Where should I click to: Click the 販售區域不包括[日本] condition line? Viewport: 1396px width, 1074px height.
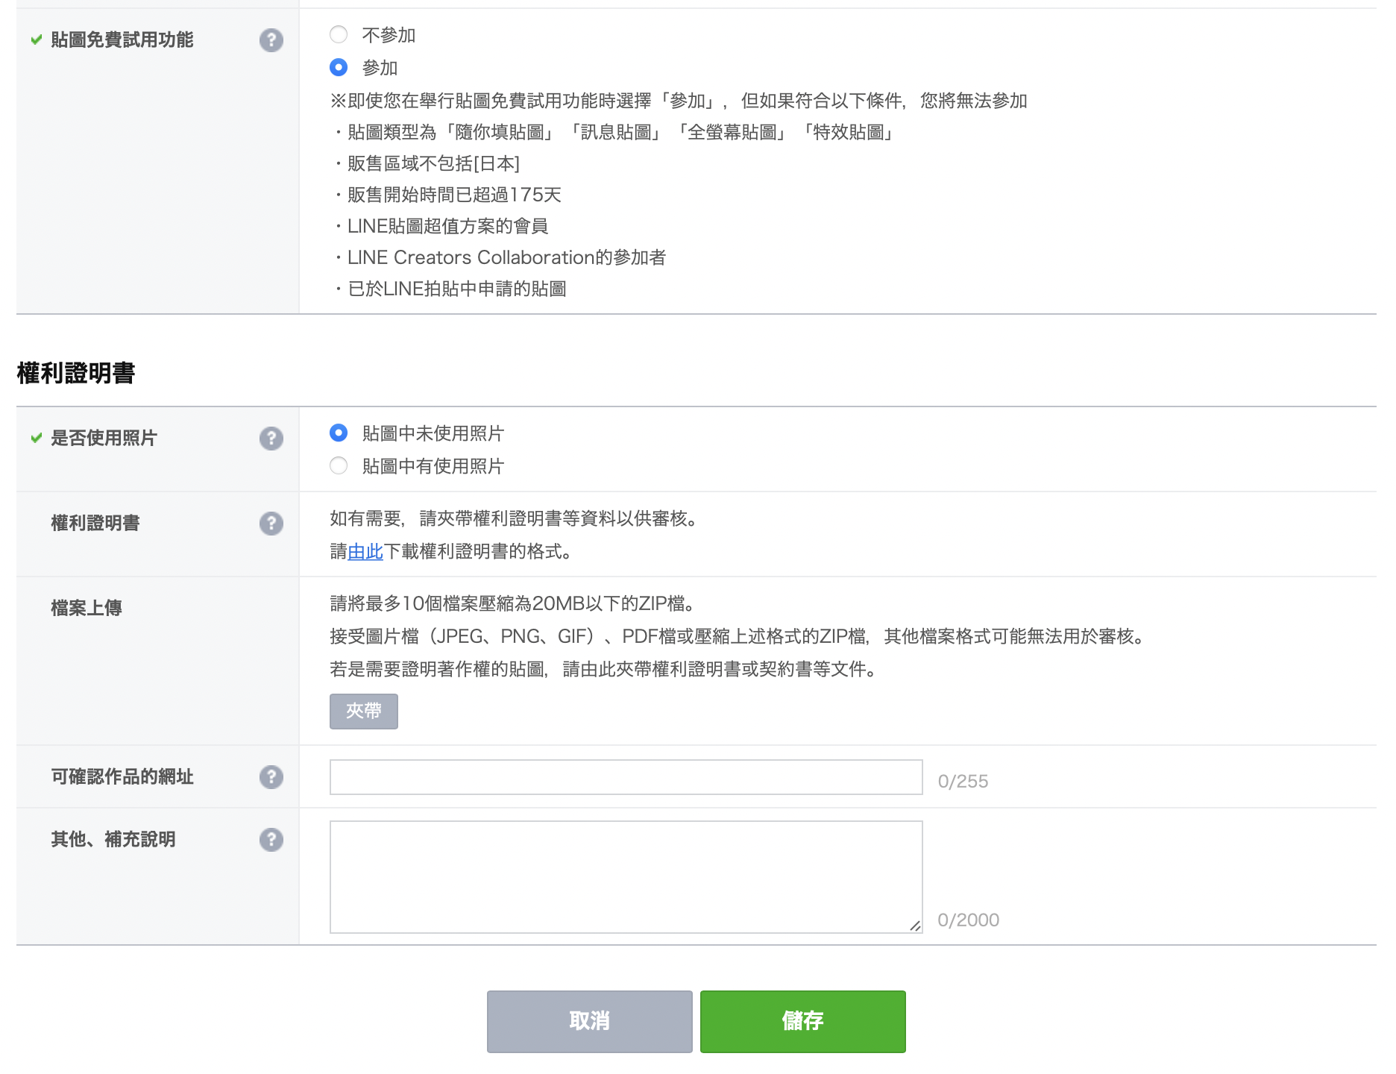pyautogui.click(x=425, y=164)
